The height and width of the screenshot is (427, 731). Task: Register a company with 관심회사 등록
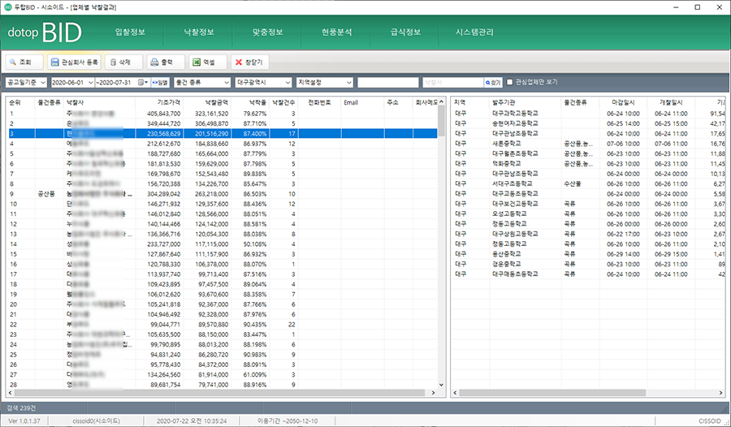pos(74,62)
